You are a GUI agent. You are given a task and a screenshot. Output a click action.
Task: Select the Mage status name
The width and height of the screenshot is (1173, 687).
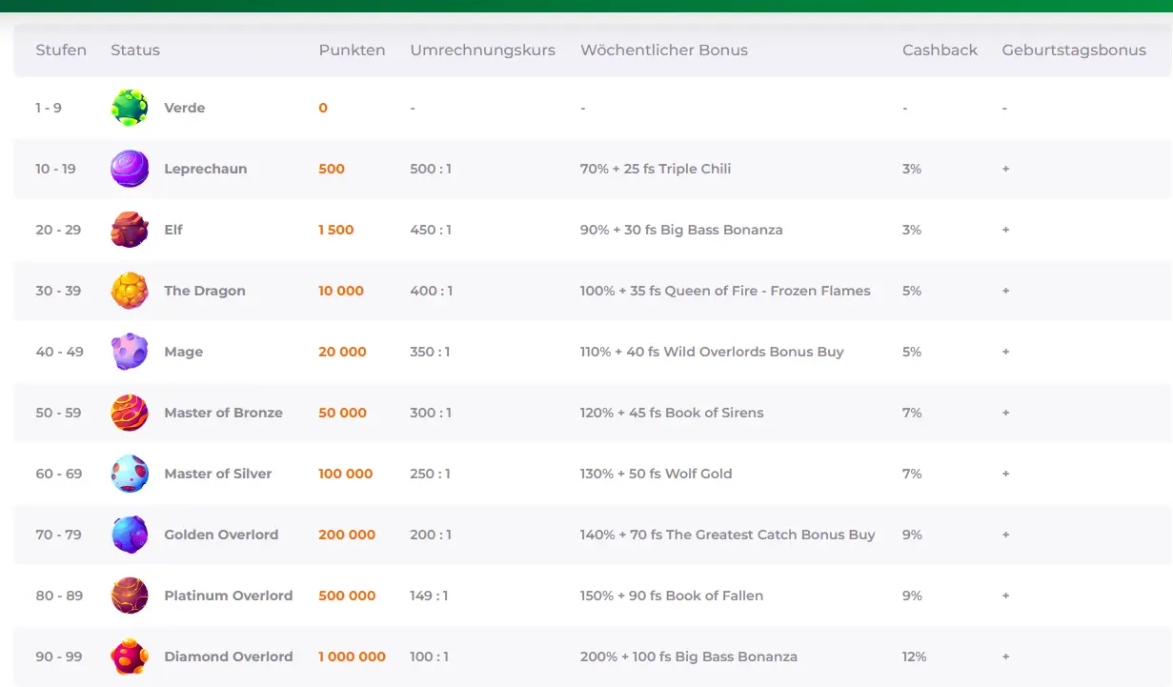(184, 352)
